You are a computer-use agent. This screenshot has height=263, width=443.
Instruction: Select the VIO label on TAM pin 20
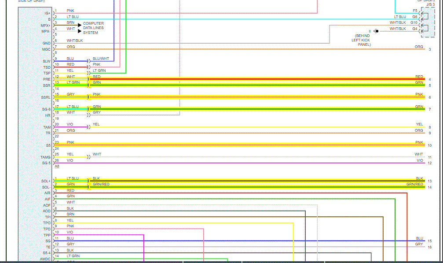pyautogui.click(x=70, y=124)
